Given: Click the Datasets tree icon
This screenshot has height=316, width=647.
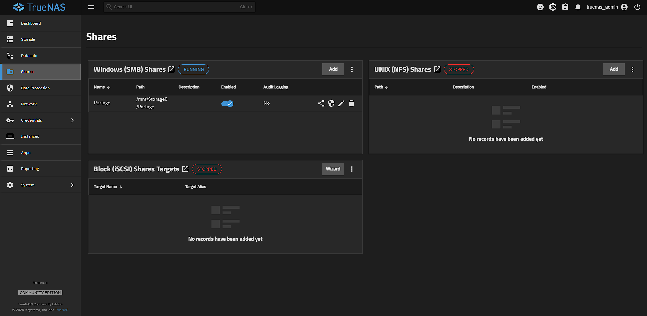Looking at the screenshot, I should (10, 56).
